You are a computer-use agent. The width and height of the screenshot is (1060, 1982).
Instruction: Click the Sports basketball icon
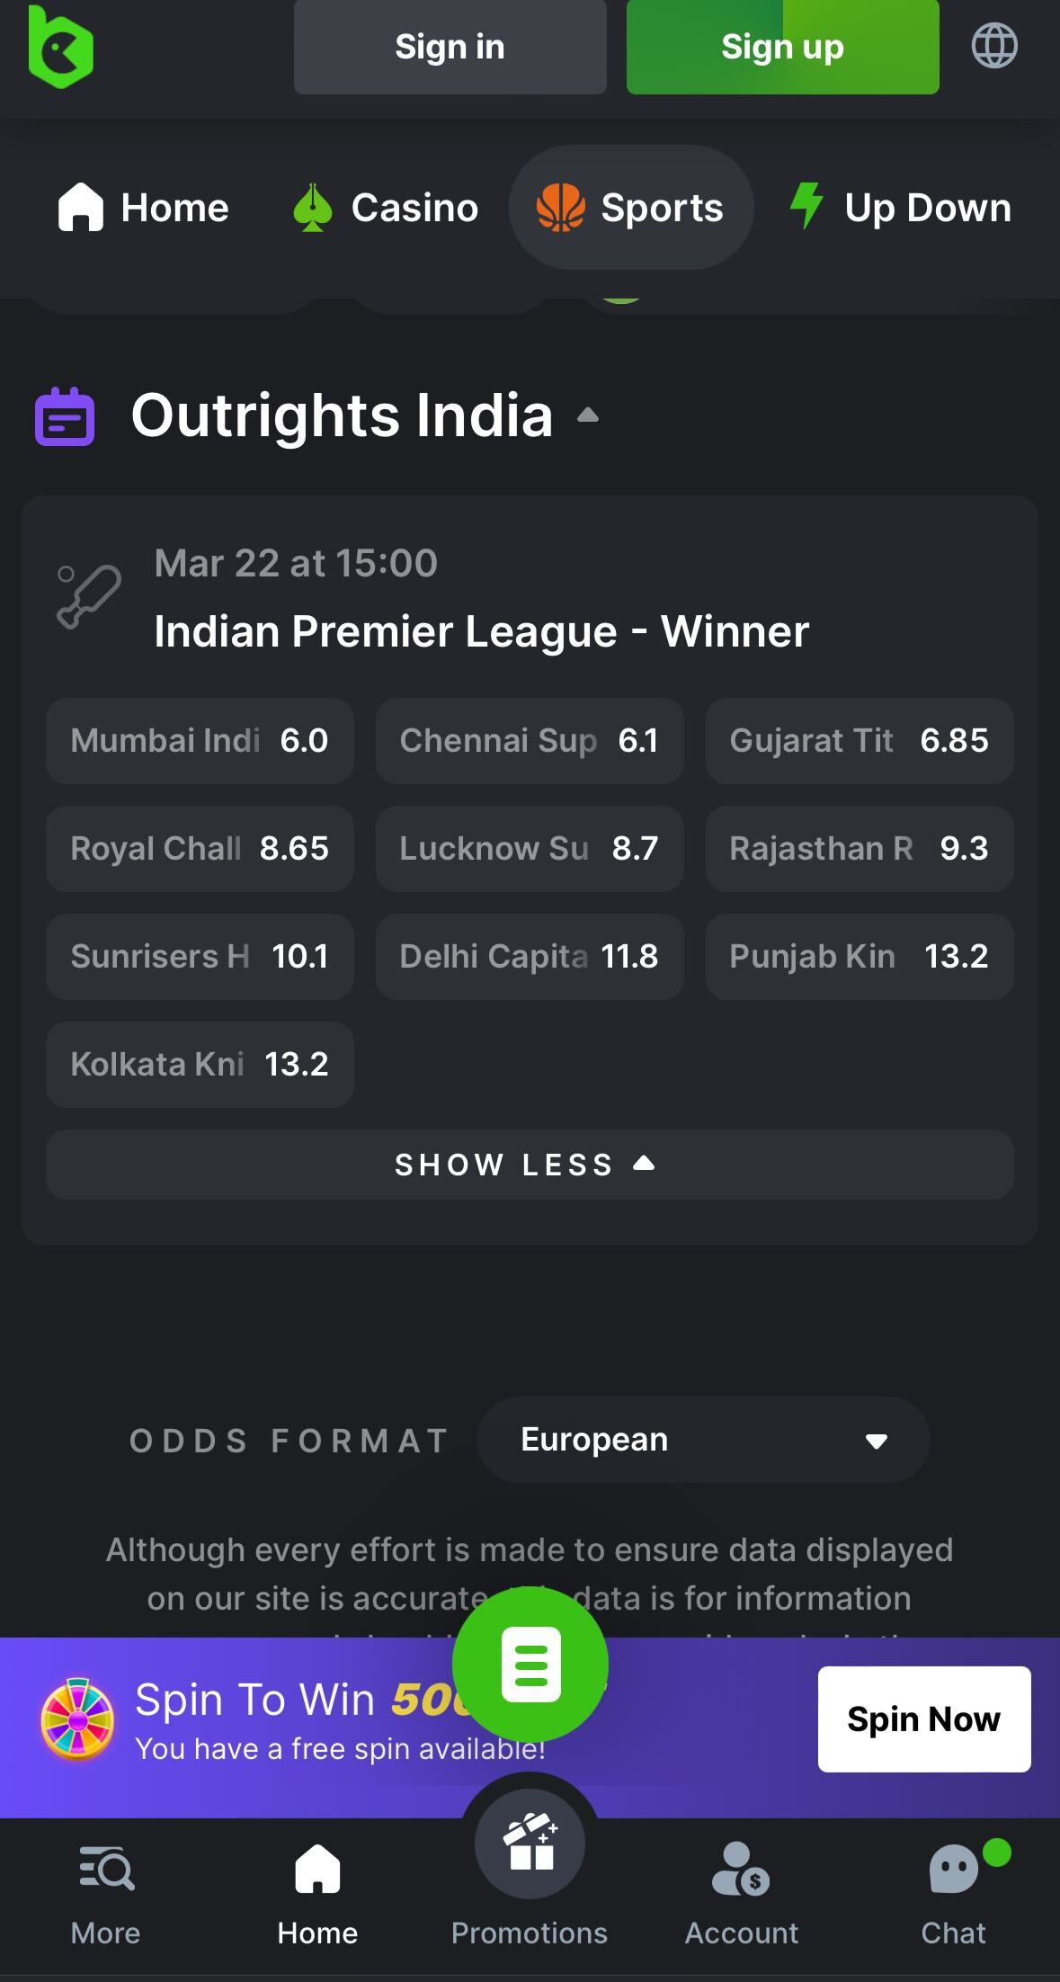(x=560, y=206)
